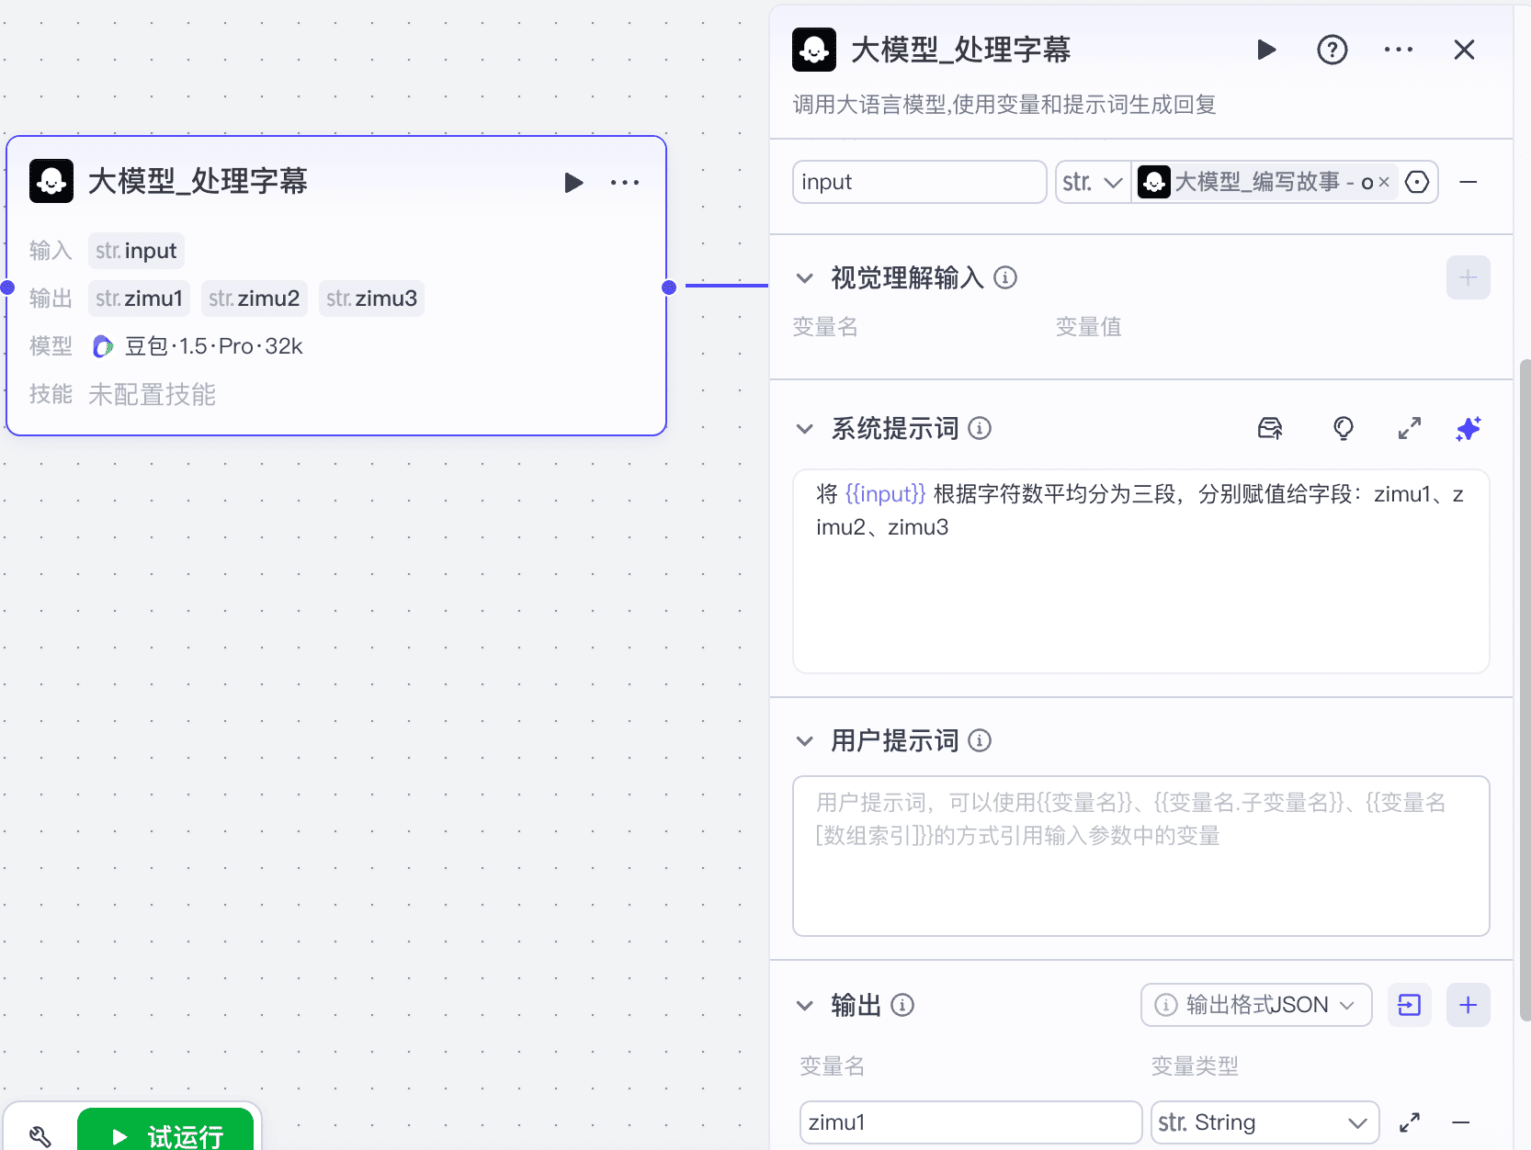The width and height of the screenshot is (1531, 1150).
Task: Run the 大模型_处理字幕 node
Action: coord(1266,50)
